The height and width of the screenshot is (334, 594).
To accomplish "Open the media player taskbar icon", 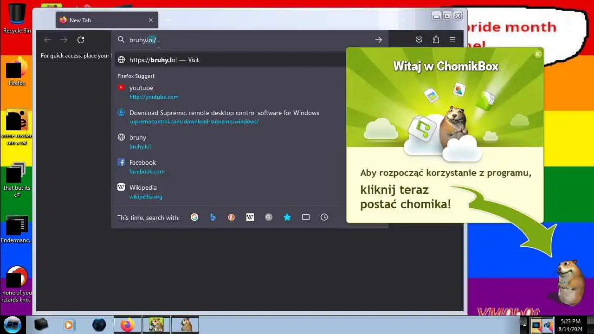I will pyautogui.click(x=69, y=325).
